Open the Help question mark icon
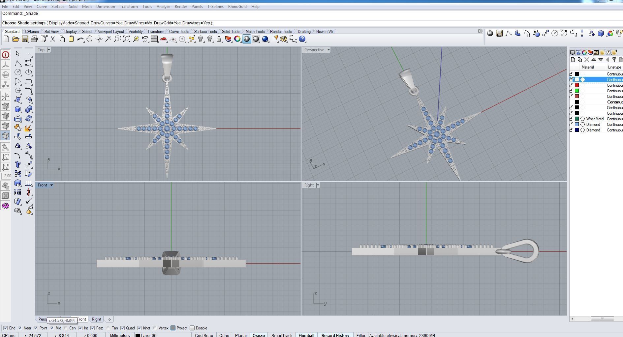The height and width of the screenshot is (337, 623). click(302, 39)
